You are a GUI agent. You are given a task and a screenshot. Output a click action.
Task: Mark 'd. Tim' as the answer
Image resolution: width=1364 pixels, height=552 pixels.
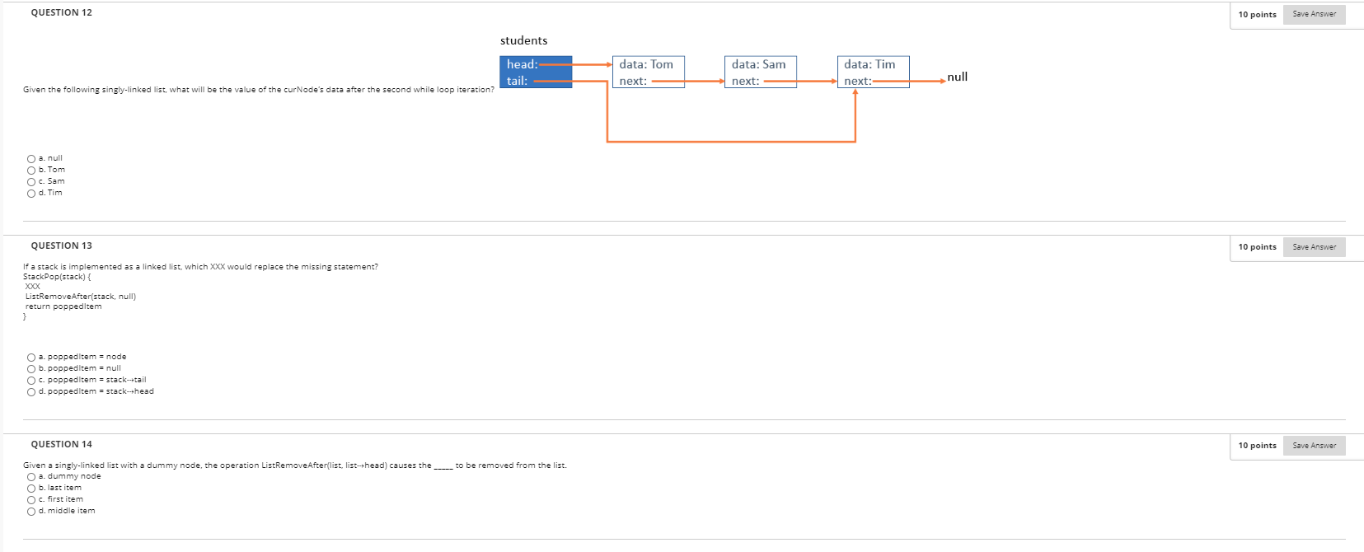pyautogui.click(x=31, y=194)
